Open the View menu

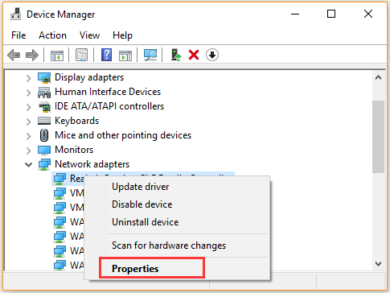(89, 35)
